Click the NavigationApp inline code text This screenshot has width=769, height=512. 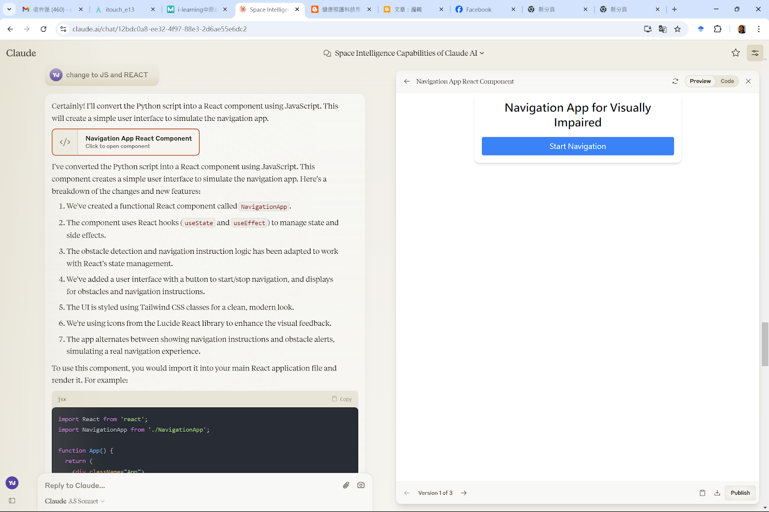pyautogui.click(x=264, y=207)
